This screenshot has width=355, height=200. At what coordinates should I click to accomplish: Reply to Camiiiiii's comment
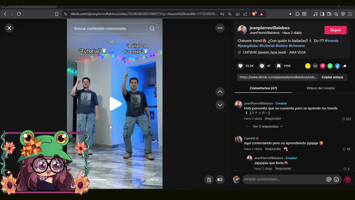click(x=273, y=149)
